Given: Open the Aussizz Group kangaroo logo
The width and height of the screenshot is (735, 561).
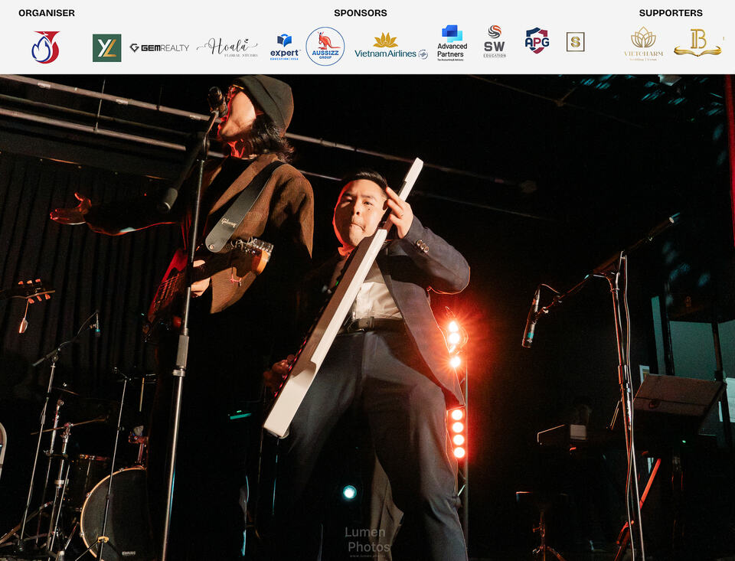Looking at the screenshot, I should (325, 46).
